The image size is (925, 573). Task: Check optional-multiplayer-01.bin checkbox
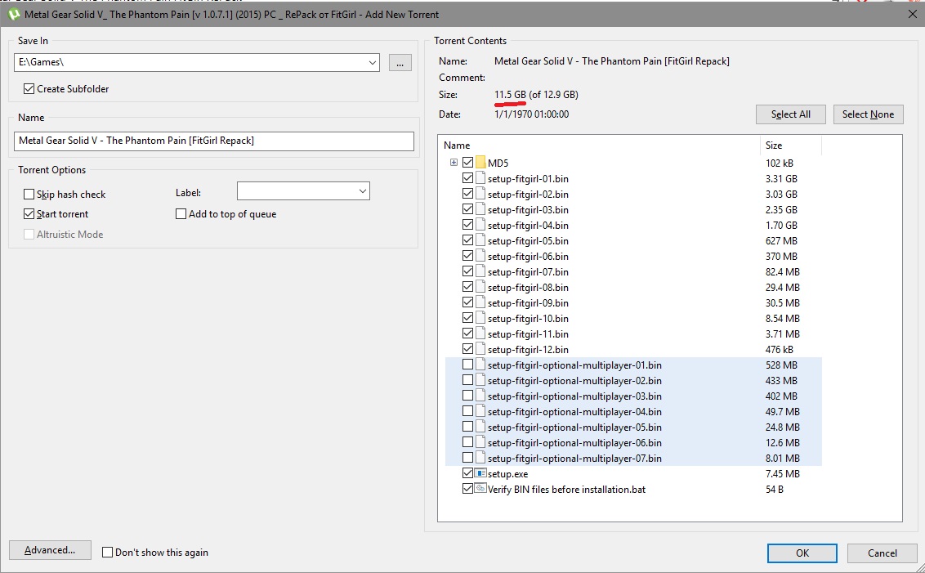point(467,364)
